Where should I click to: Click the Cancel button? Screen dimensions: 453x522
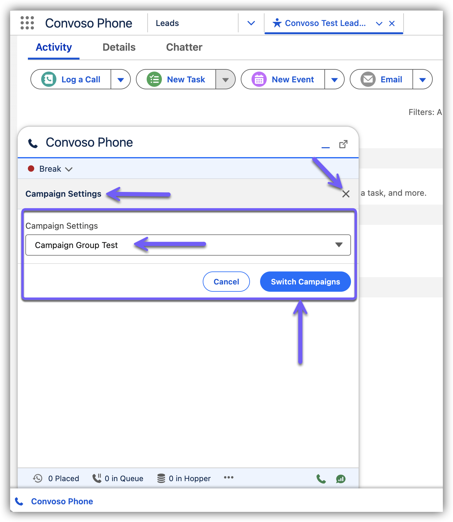click(x=226, y=282)
